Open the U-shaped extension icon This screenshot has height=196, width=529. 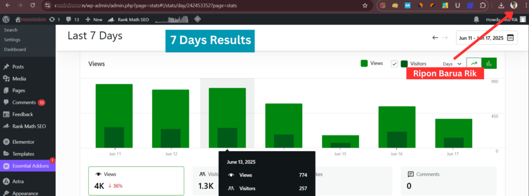[458, 5]
